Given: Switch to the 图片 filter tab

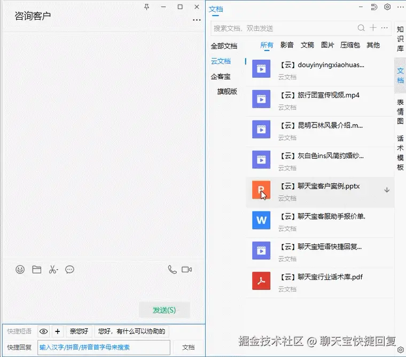Looking at the screenshot, I should tap(327, 45).
